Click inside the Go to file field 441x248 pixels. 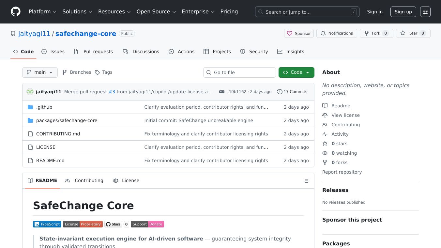coord(239,72)
